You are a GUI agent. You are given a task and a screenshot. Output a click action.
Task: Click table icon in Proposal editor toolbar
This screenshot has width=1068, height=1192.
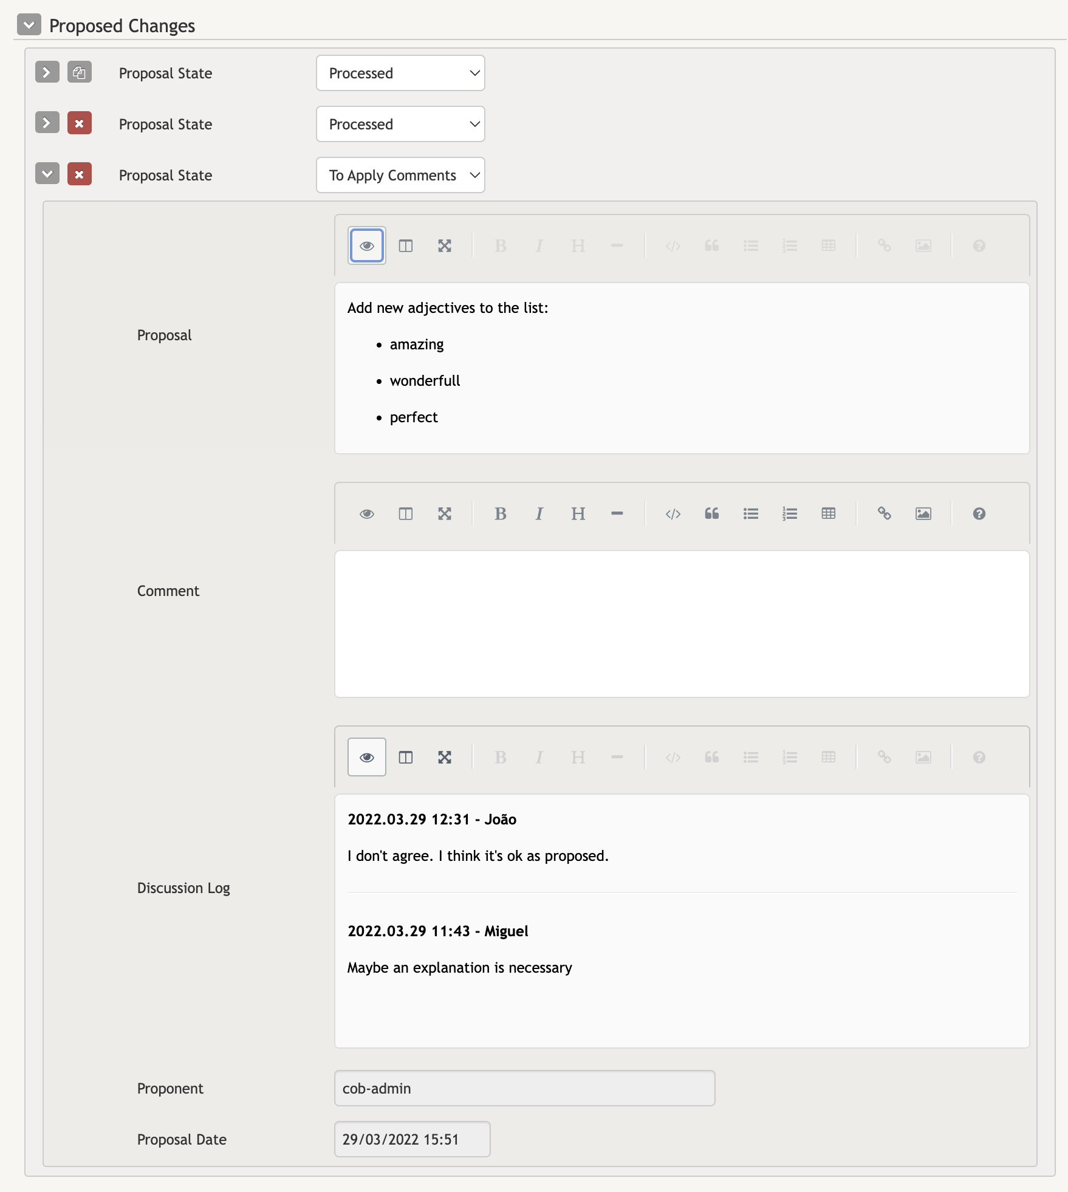pyautogui.click(x=829, y=245)
